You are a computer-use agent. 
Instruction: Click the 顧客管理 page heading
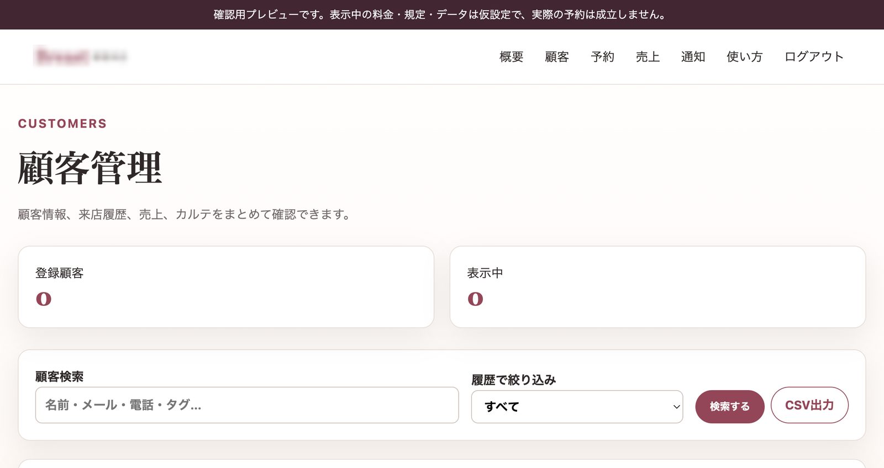click(x=90, y=168)
